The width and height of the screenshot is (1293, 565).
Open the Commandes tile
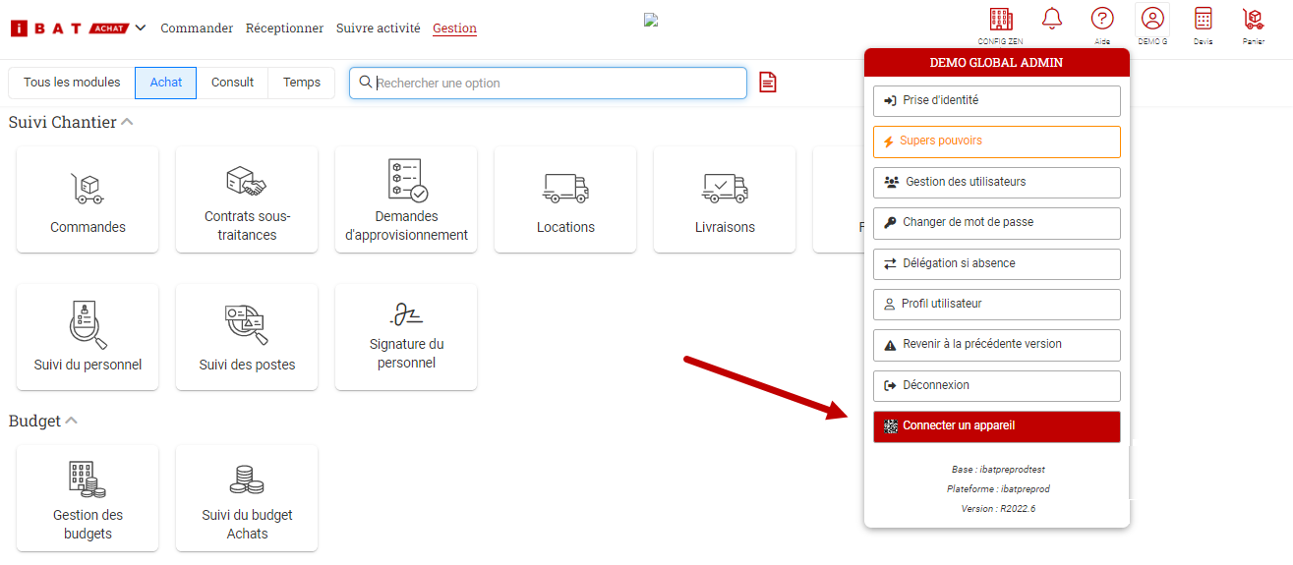(88, 199)
